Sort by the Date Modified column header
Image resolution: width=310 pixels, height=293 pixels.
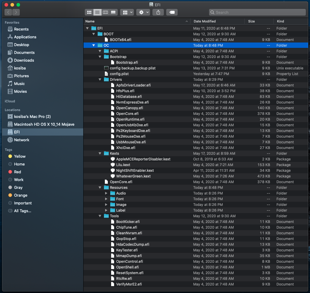[x=217, y=21]
